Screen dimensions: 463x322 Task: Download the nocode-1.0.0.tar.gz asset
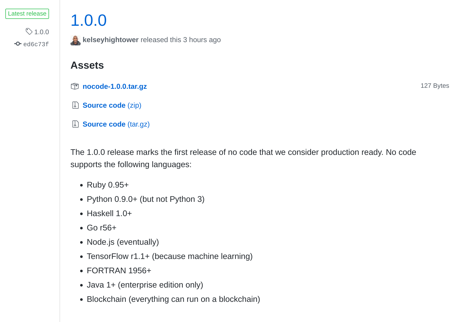click(x=115, y=86)
